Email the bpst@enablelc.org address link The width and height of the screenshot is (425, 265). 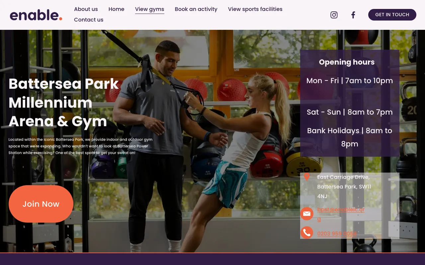click(x=341, y=214)
